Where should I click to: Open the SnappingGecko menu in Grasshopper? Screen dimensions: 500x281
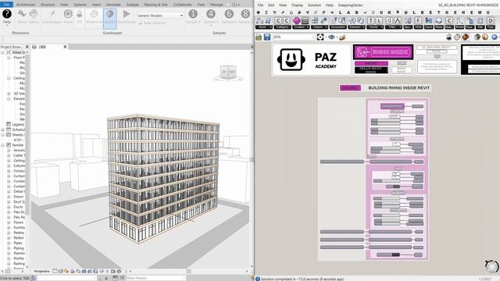pos(350,5)
